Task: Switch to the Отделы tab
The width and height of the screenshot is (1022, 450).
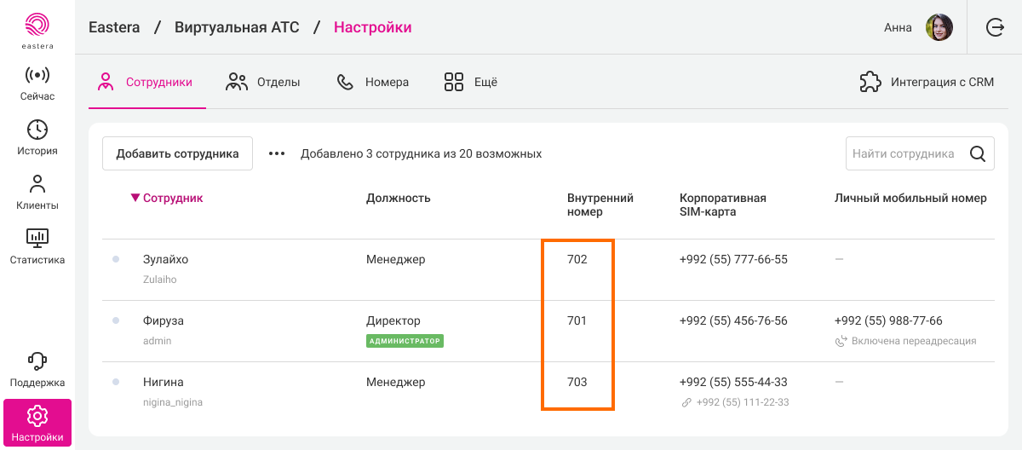Action: 263,83
